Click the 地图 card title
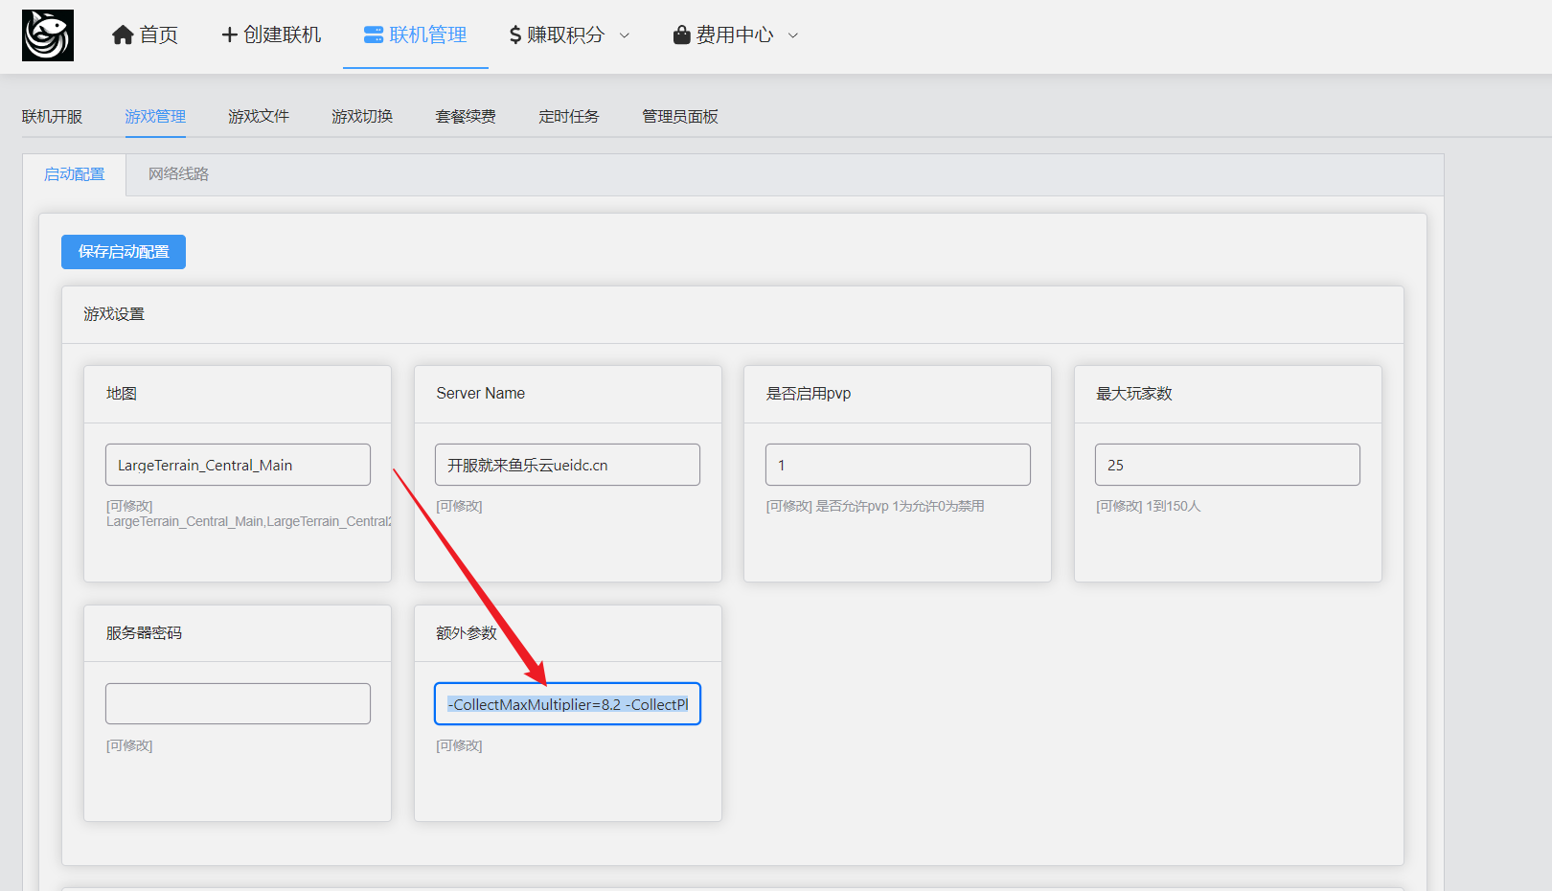This screenshot has height=891, width=1552. (x=122, y=394)
